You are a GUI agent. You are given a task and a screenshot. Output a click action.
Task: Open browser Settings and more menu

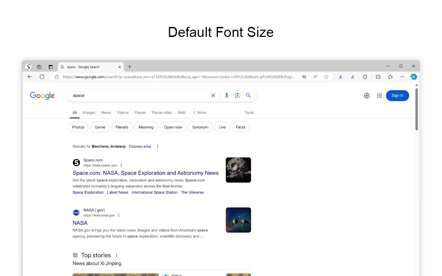[x=402, y=77]
